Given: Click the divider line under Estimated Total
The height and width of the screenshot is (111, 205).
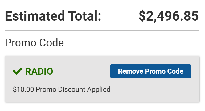Looking at the screenshot, I should [x=102, y=31].
